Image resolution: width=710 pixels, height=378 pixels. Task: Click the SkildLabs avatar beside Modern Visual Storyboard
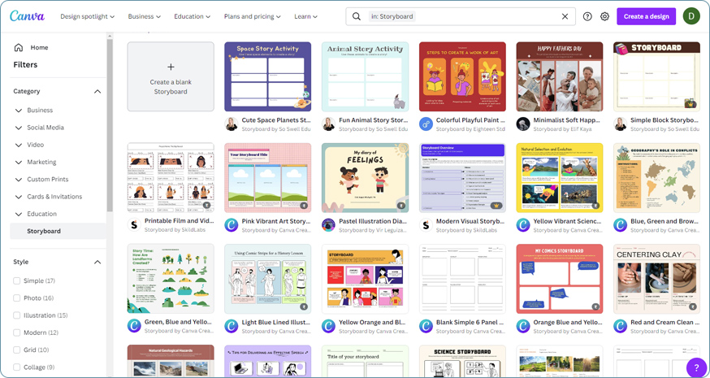tap(426, 225)
